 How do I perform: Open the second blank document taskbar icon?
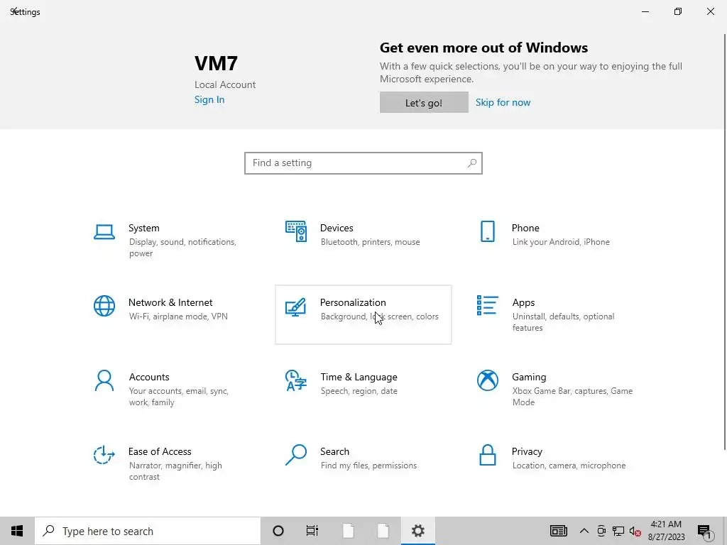coord(383,531)
